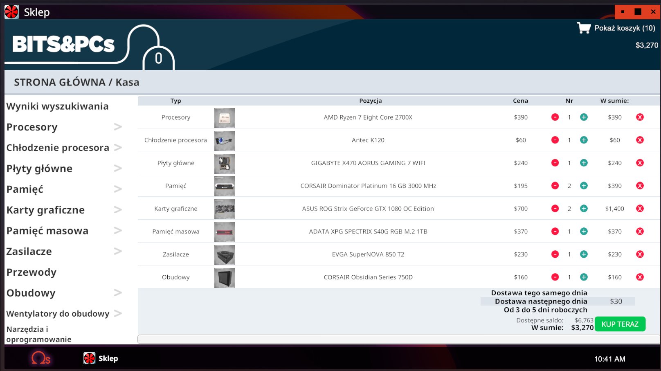Viewport: 661px width, 371px height.
Task: Open the Karty graficzne category
Action: 46,210
